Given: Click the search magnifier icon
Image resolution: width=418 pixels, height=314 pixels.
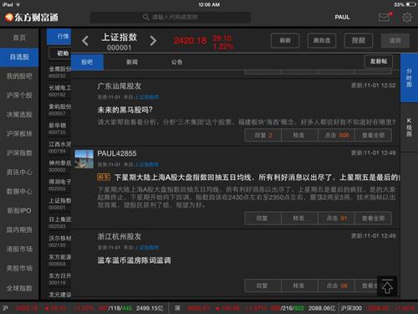Looking at the screenshot, I should click(x=145, y=18).
